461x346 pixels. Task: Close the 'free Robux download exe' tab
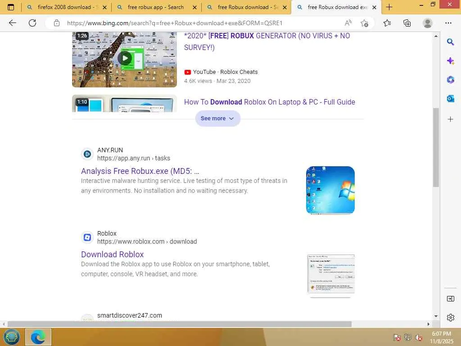(x=374, y=7)
